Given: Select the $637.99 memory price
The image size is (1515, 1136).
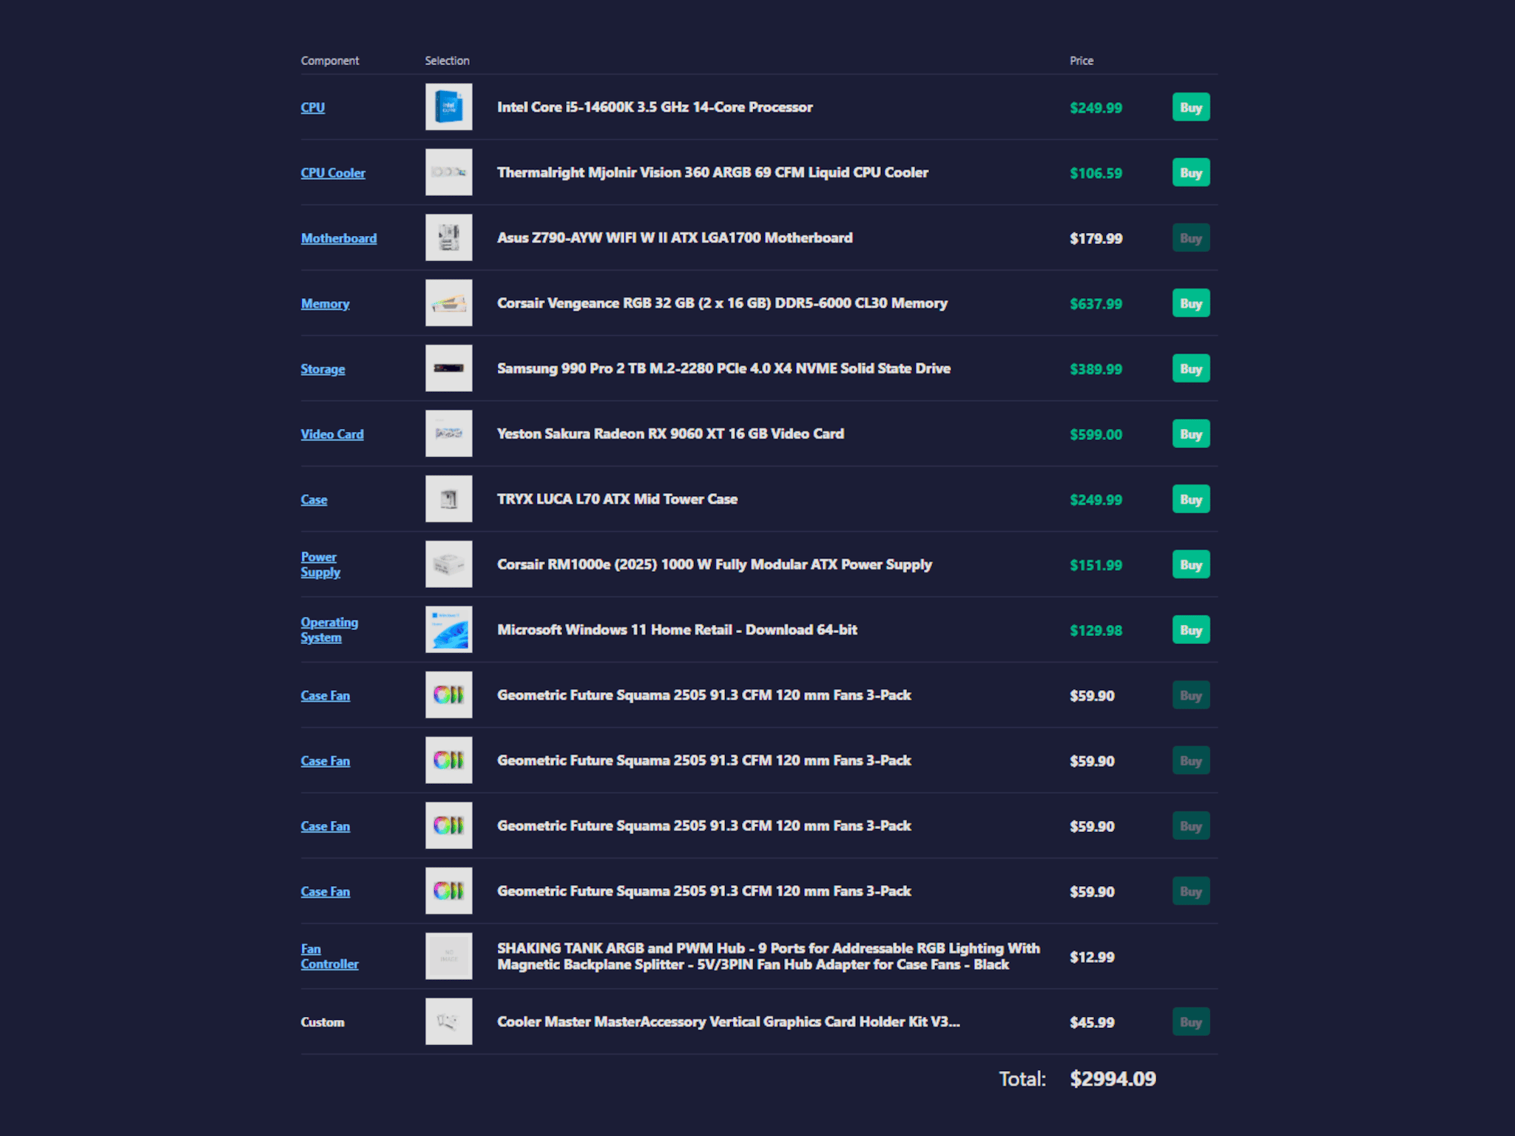Looking at the screenshot, I should click(x=1096, y=304).
